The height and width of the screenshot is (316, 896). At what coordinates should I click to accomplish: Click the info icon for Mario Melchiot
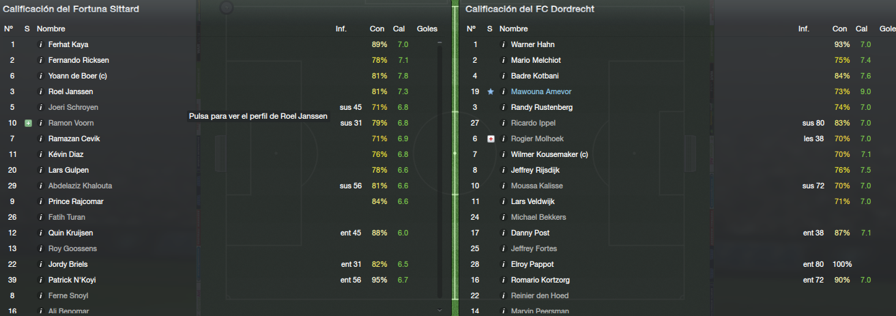[x=503, y=60]
